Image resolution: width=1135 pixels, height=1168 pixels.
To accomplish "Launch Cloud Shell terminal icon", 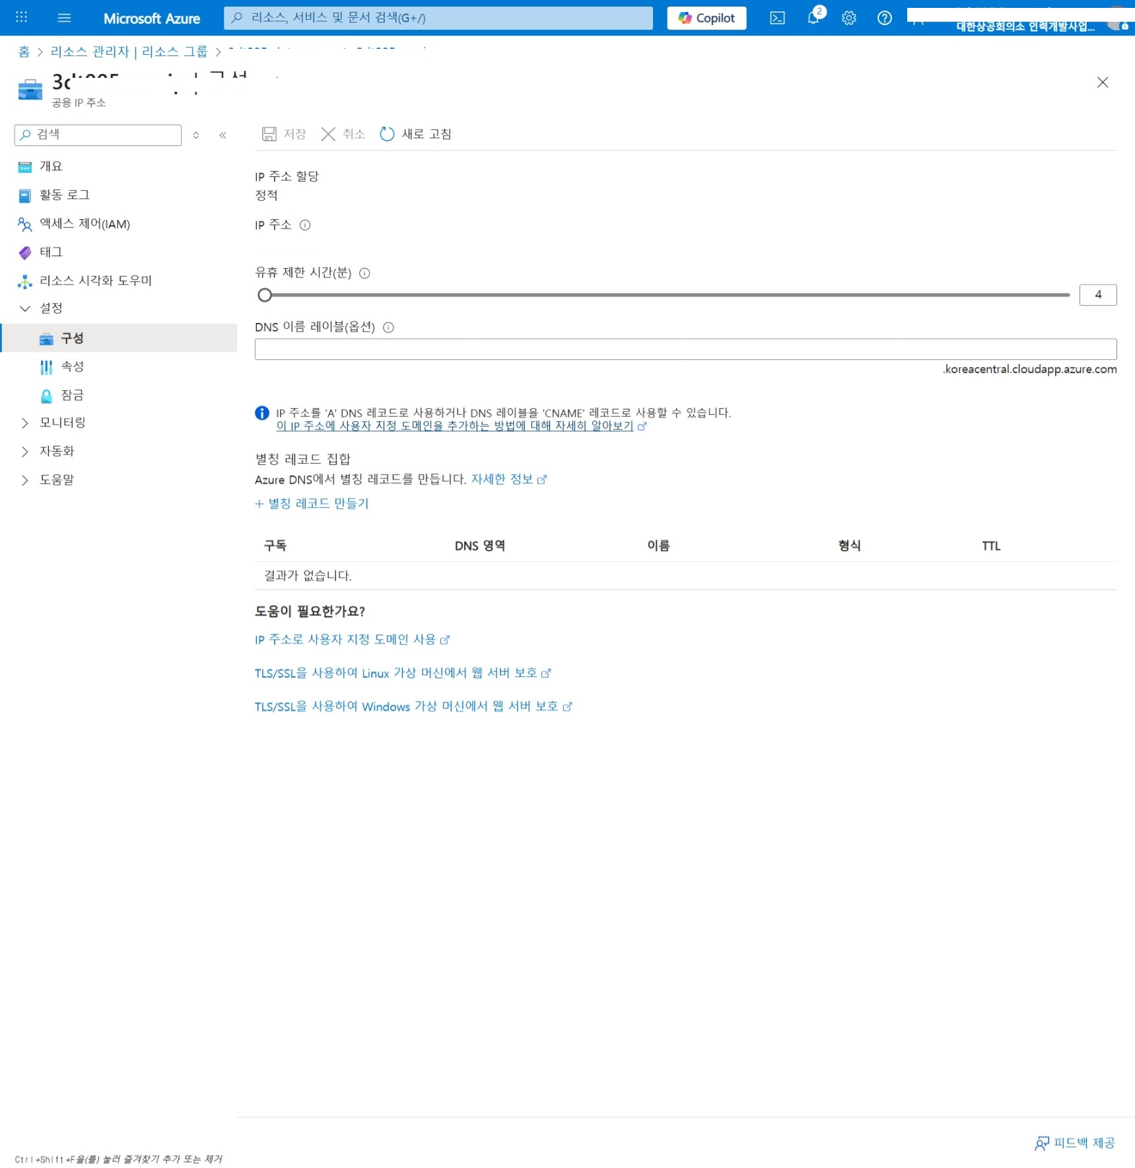I will 777,18.
